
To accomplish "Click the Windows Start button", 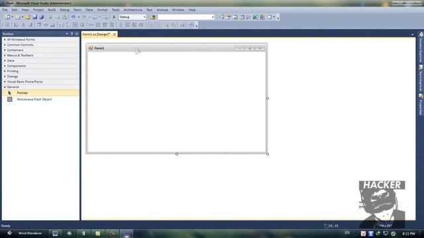I will point(9,233).
